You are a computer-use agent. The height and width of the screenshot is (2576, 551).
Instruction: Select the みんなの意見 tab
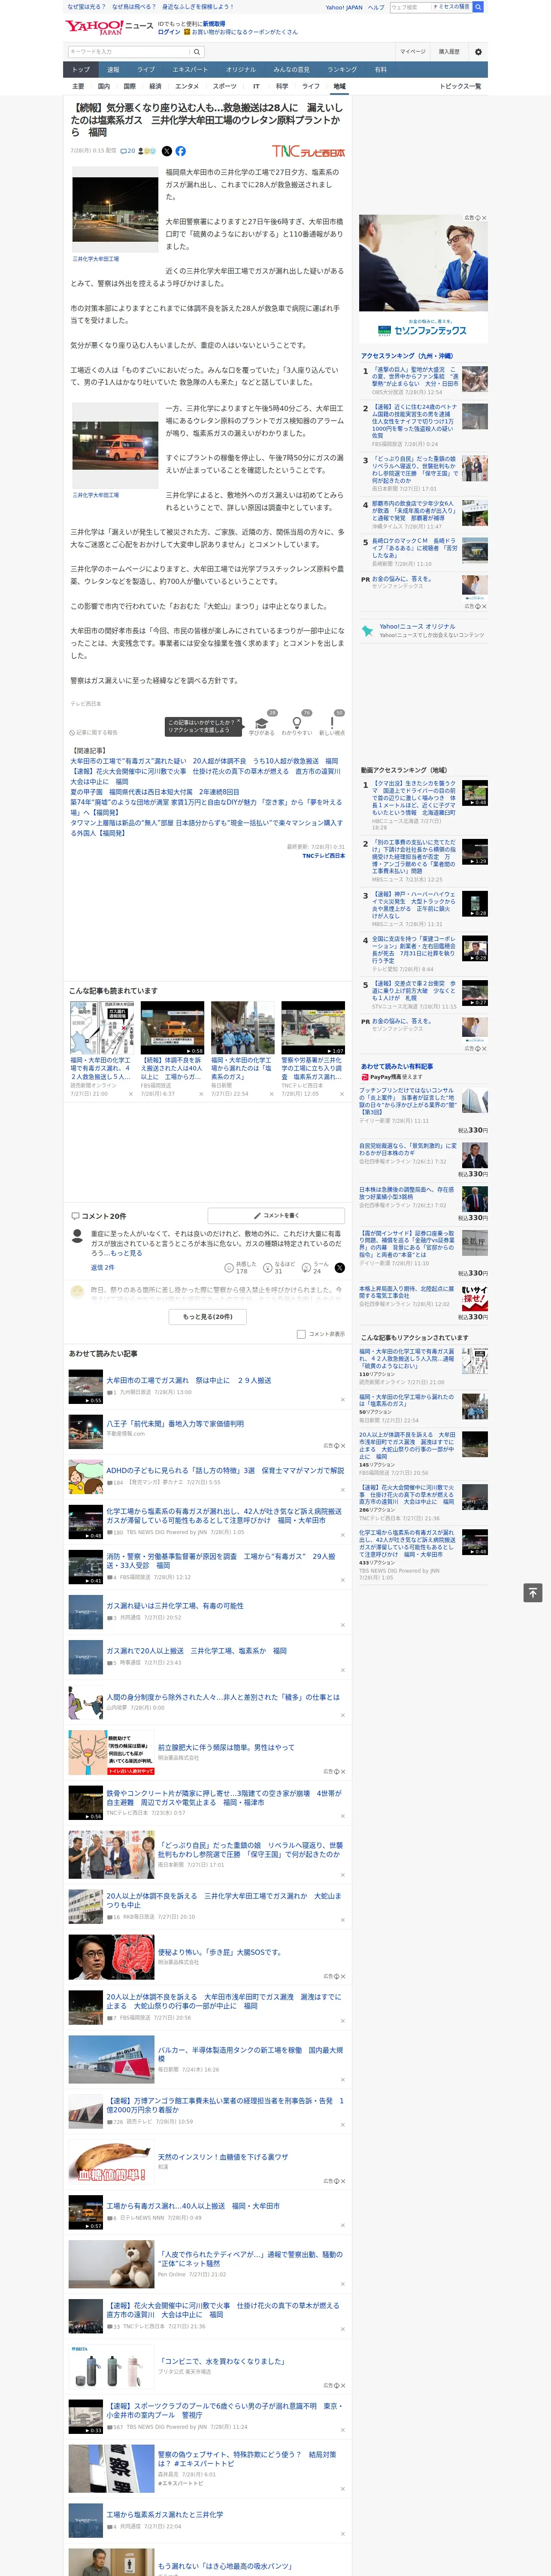291,70
